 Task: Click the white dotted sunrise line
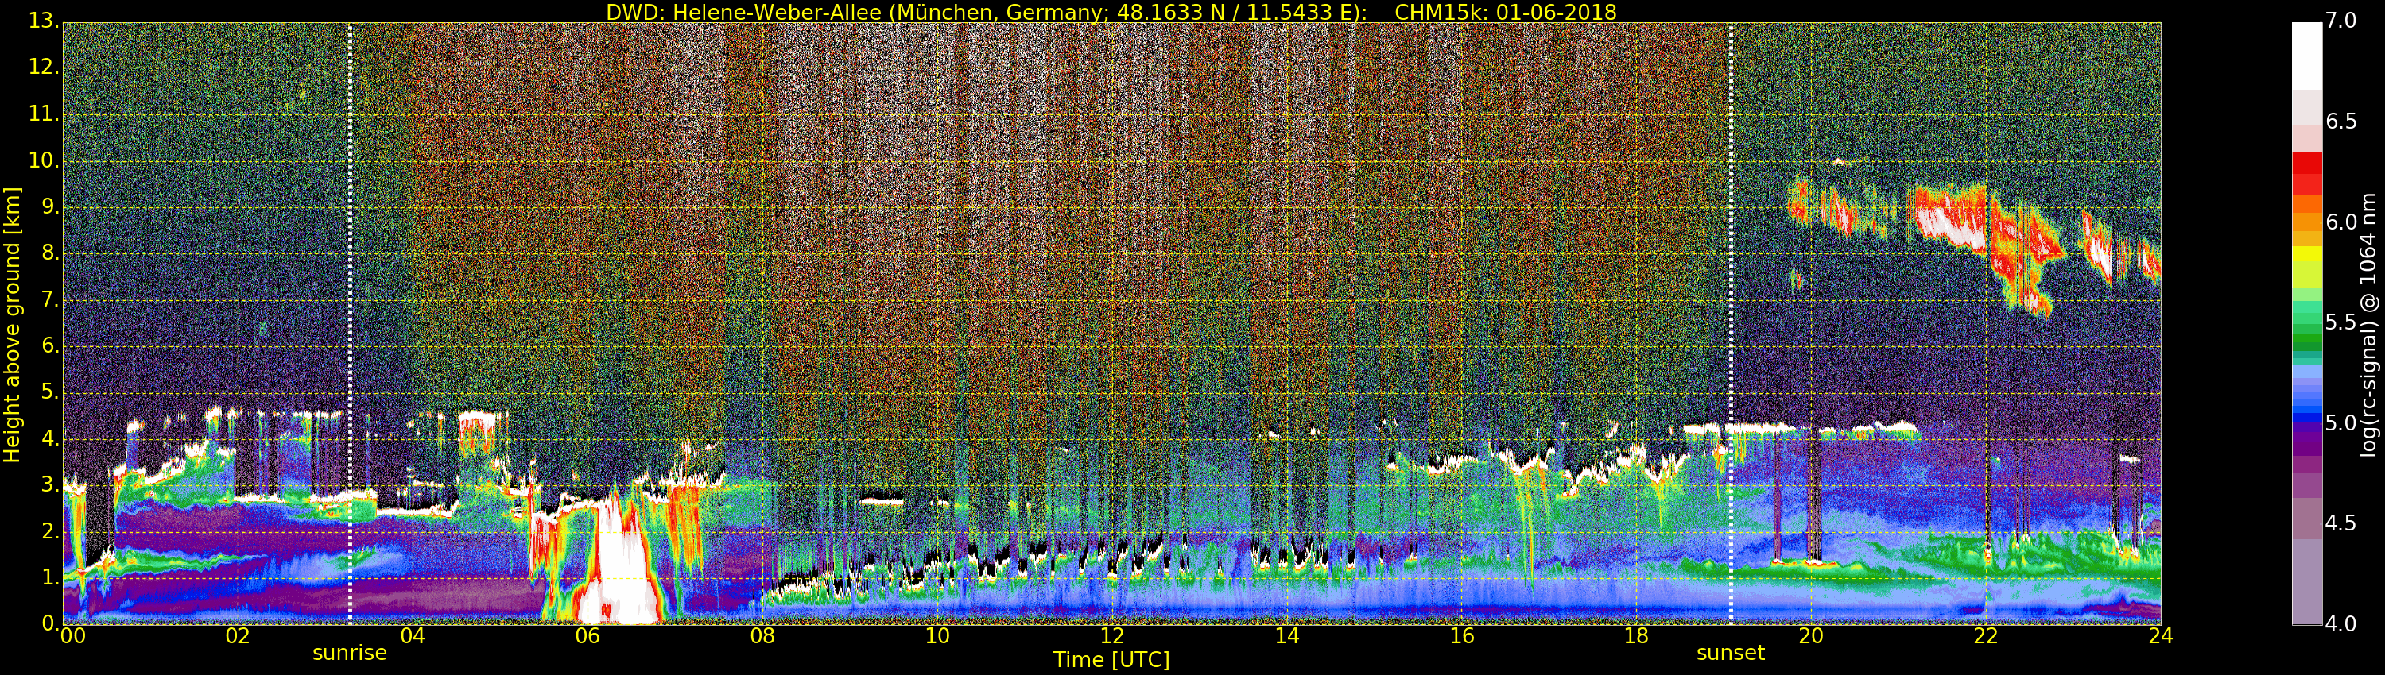tap(350, 324)
